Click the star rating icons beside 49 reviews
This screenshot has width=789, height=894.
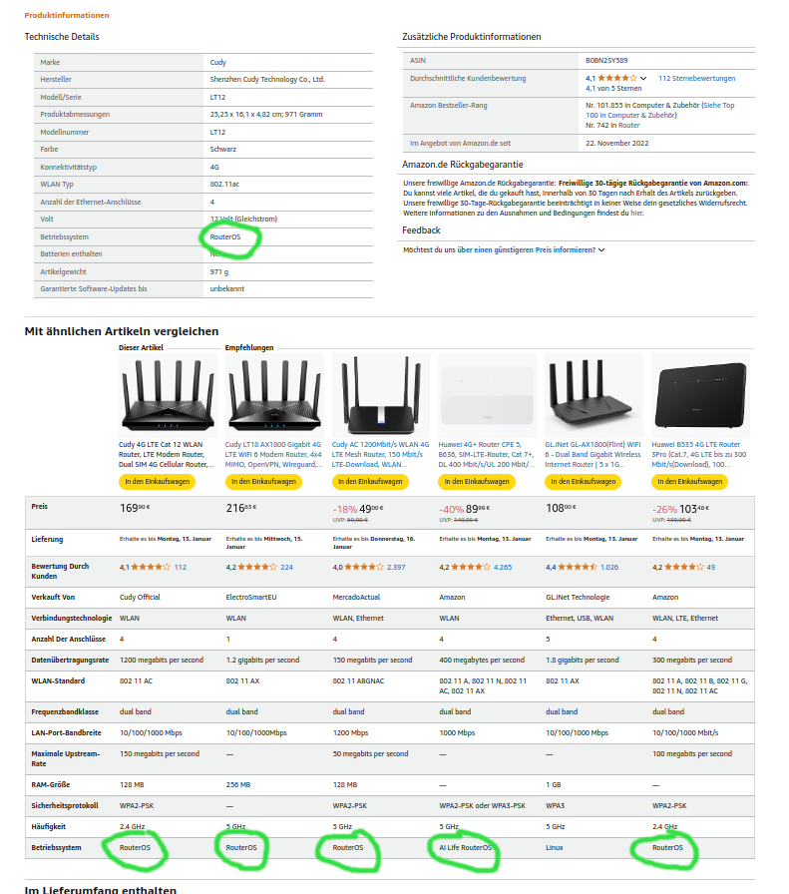[x=683, y=568]
